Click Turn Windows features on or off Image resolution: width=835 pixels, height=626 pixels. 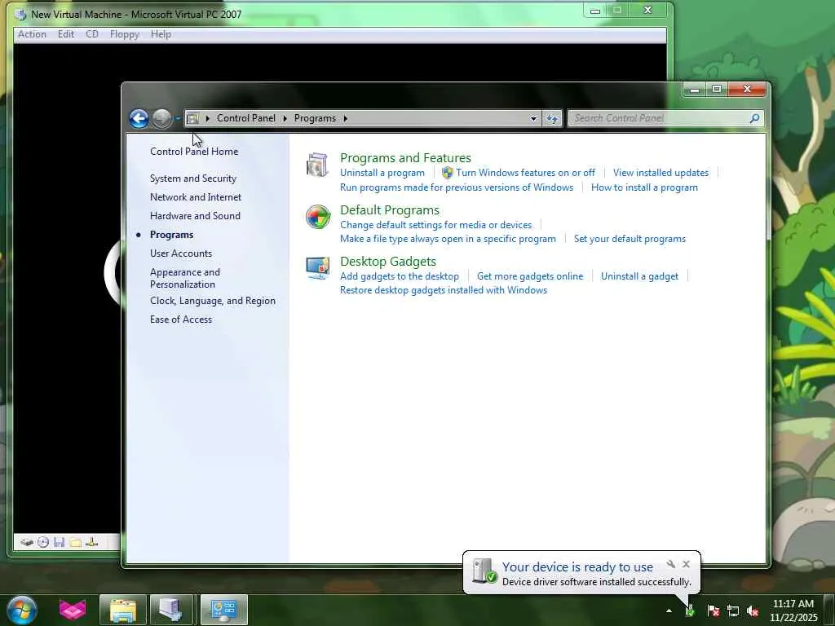click(526, 173)
